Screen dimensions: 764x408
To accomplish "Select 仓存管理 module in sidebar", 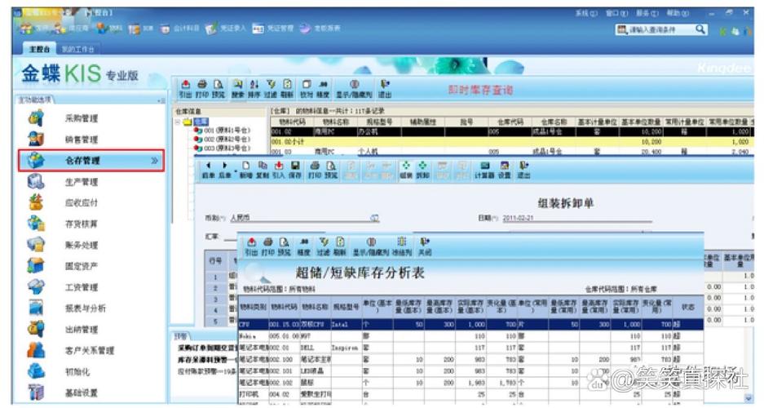I will click(x=91, y=161).
